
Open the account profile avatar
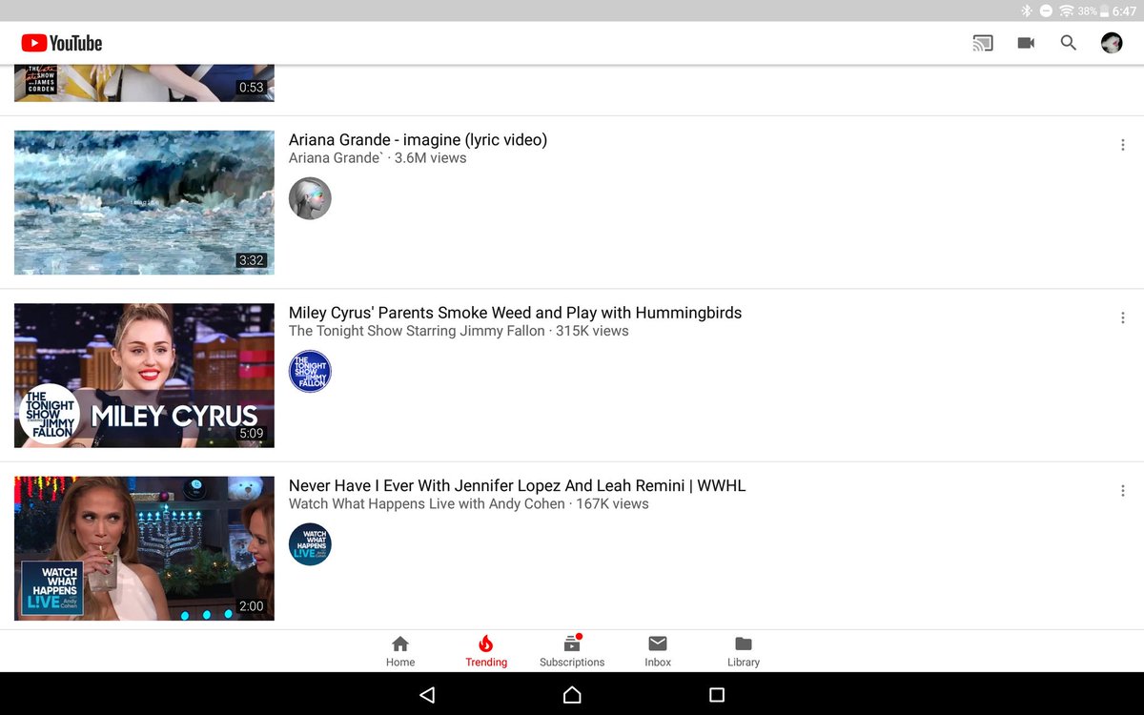1112,43
